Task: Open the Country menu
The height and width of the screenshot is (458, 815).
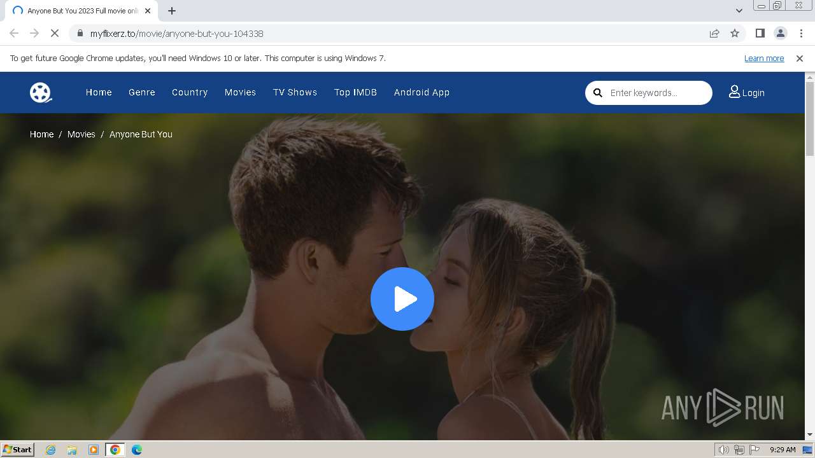Action: pos(190,92)
